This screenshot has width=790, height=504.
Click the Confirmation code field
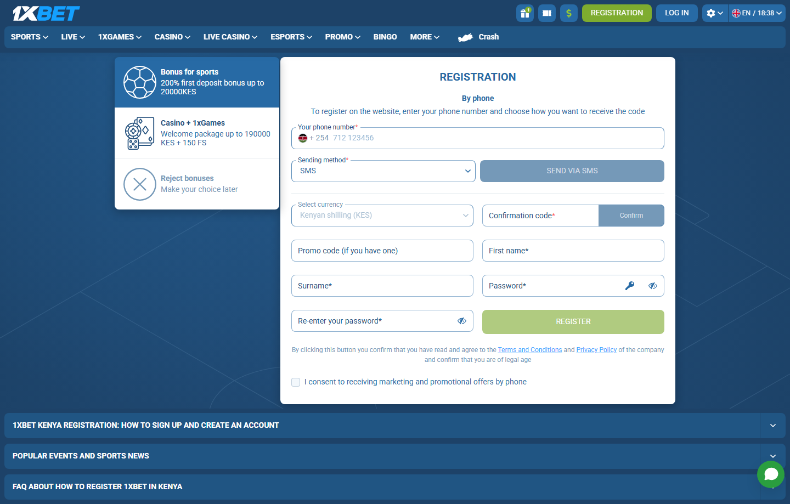tap(540, 216)
